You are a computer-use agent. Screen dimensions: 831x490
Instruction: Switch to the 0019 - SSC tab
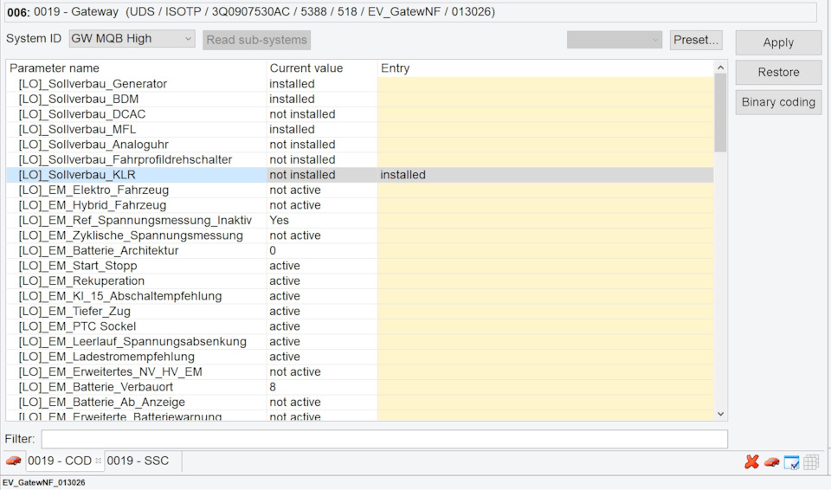(x=138, y=461)
